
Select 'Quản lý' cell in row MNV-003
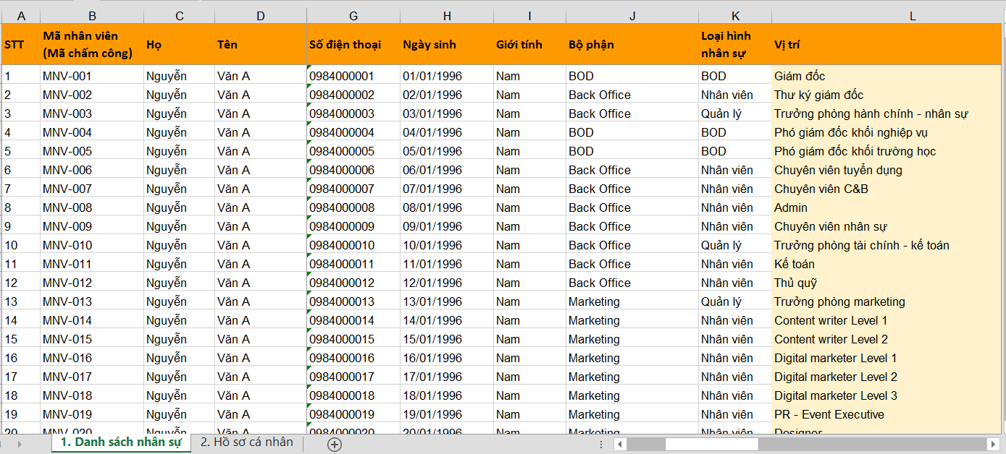(x=735, y=113)
